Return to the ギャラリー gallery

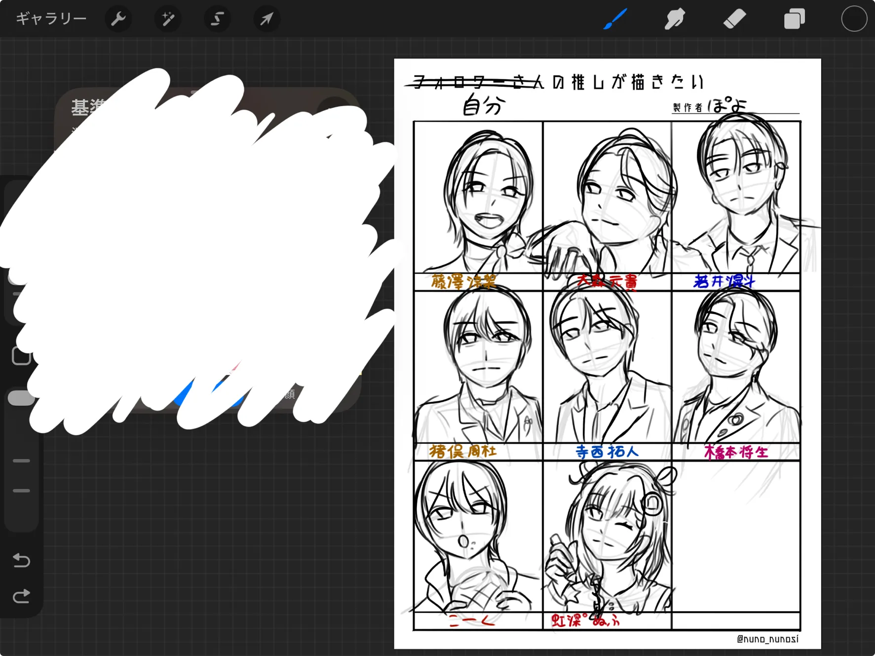pyautogui.click(x=51, y=19)
